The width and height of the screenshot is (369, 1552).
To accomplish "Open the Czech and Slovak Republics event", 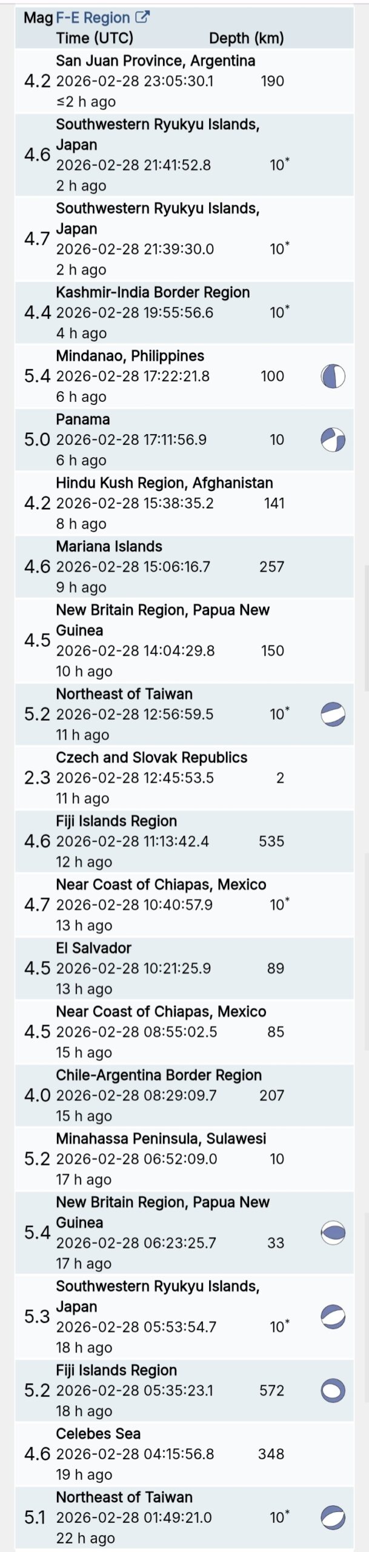I will [x=151, y=757].
